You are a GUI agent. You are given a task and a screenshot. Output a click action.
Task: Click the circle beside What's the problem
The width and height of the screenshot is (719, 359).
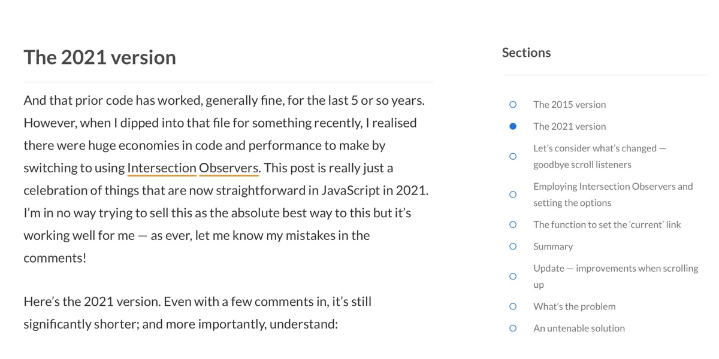click(513, 306)
